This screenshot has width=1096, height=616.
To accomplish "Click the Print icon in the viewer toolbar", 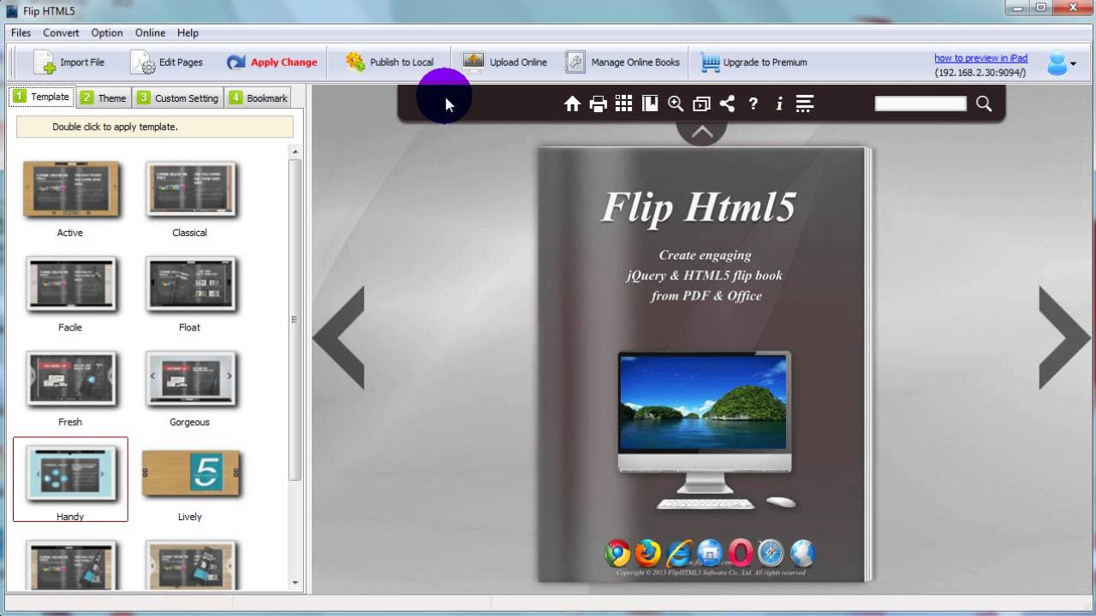I will coord(599,104).
